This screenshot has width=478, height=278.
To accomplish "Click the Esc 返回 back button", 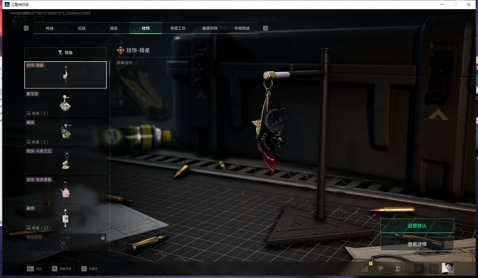I will (35, 269).
